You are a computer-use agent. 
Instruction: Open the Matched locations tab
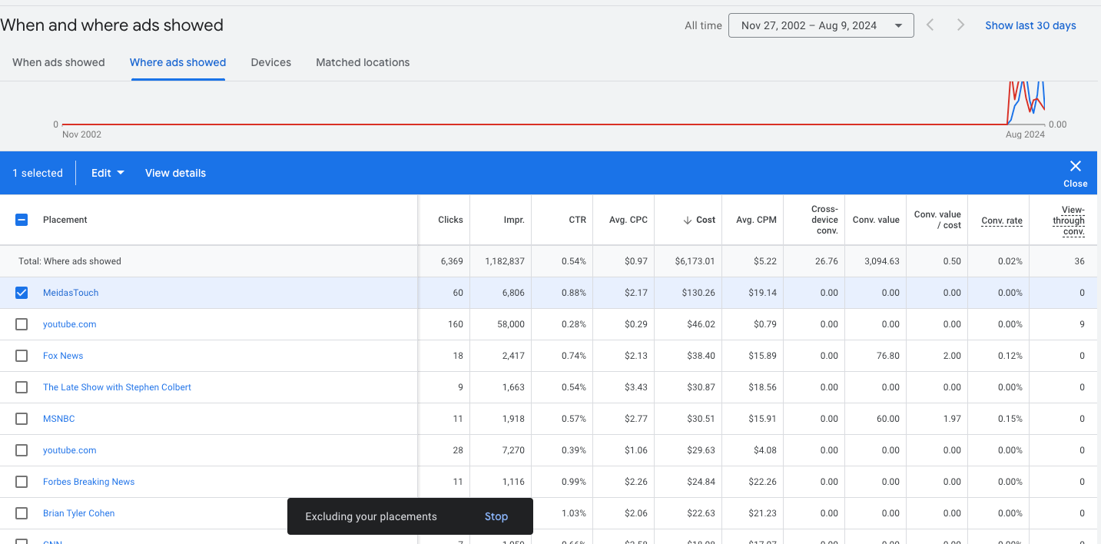point(363,62)
